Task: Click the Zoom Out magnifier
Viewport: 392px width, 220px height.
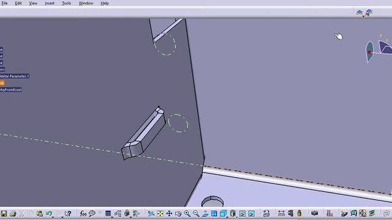Action: click(x=196, y=213)
